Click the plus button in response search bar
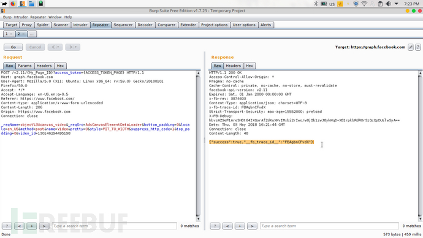423x238 pixels. tap(240, 226)
